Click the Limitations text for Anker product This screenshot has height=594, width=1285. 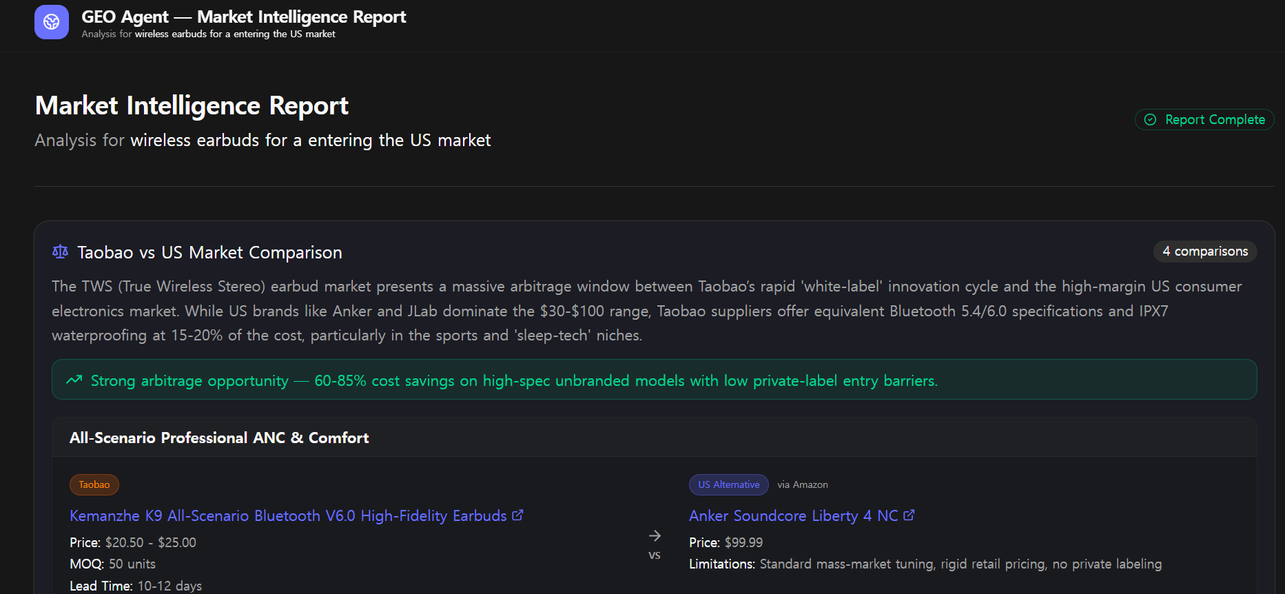[x=925, y=564]
